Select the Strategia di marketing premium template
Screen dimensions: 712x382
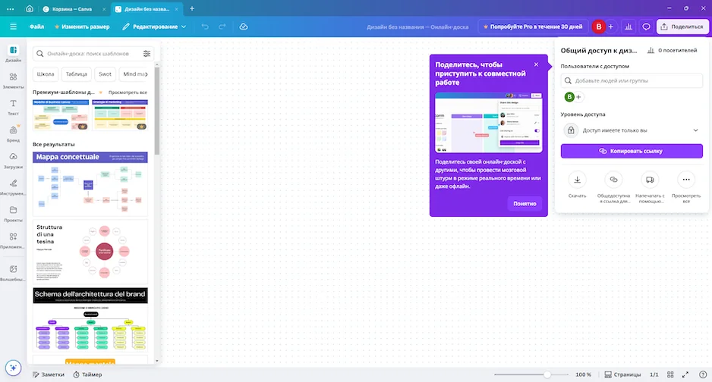coord(120,115)
